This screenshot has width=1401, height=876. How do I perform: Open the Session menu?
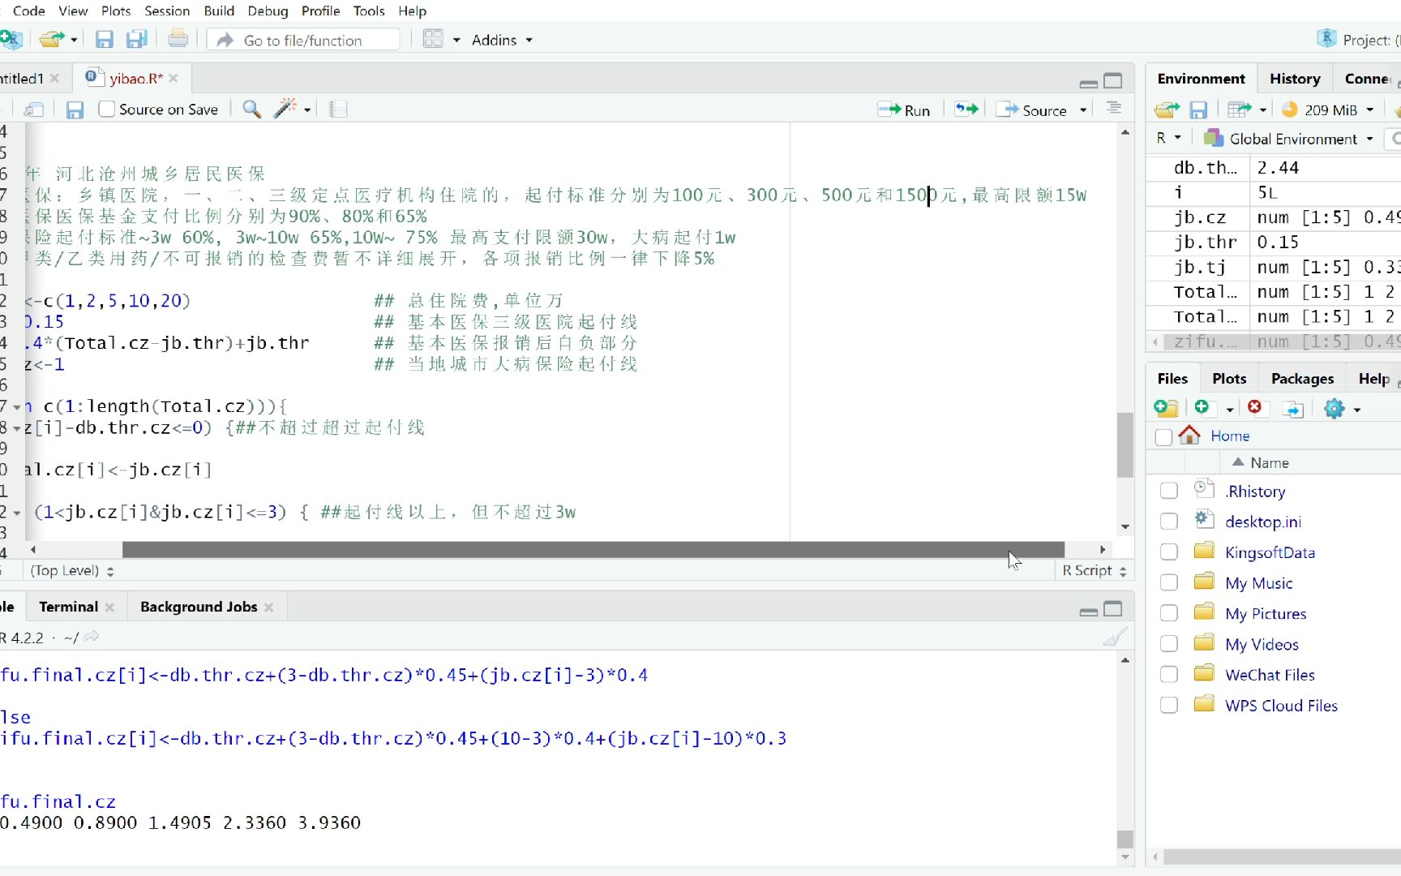pos(167,11)
